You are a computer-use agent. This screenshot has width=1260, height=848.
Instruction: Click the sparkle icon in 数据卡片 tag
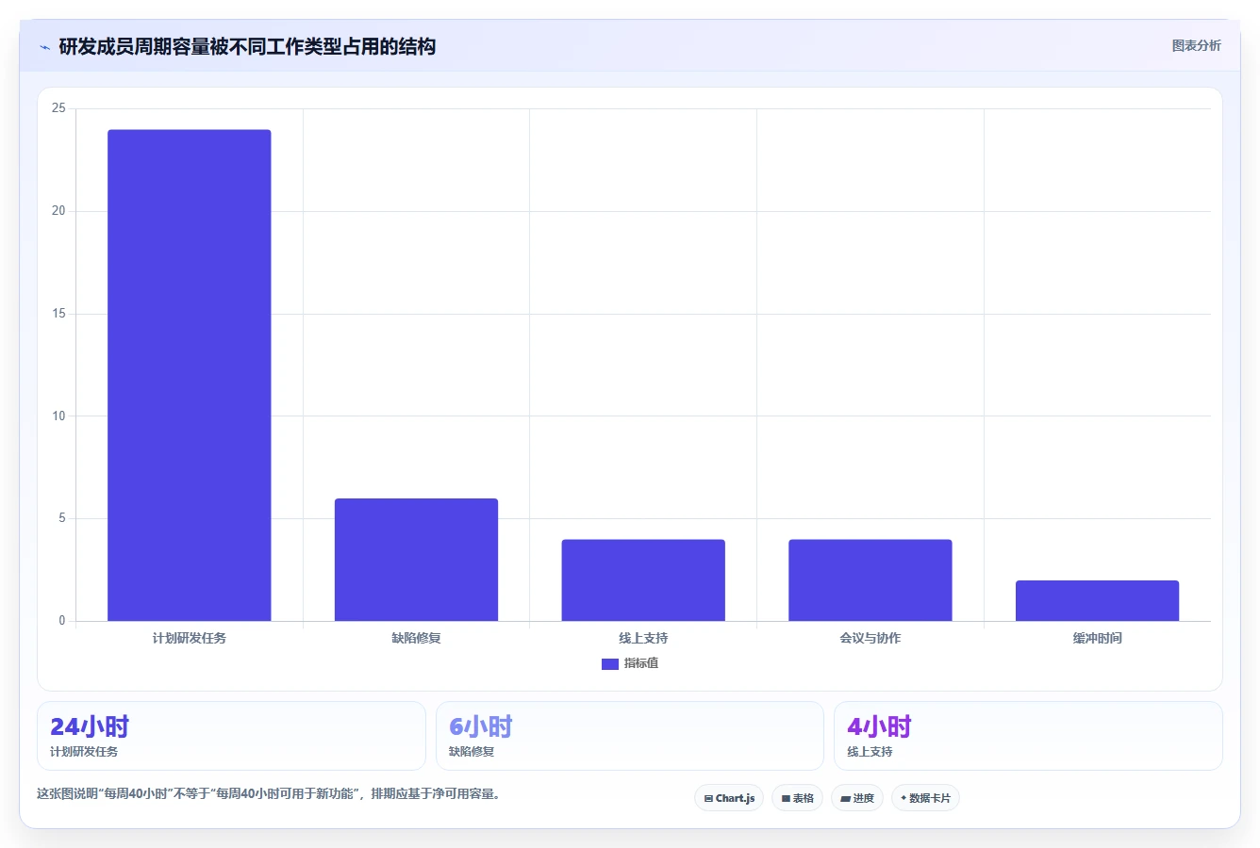coord(904,798)
